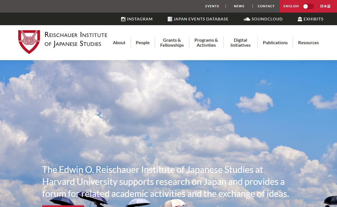The width and height of the screenshot is (337, 207).
Task: Open the SOUNDCLOUD text link
Action: (267, 19)
